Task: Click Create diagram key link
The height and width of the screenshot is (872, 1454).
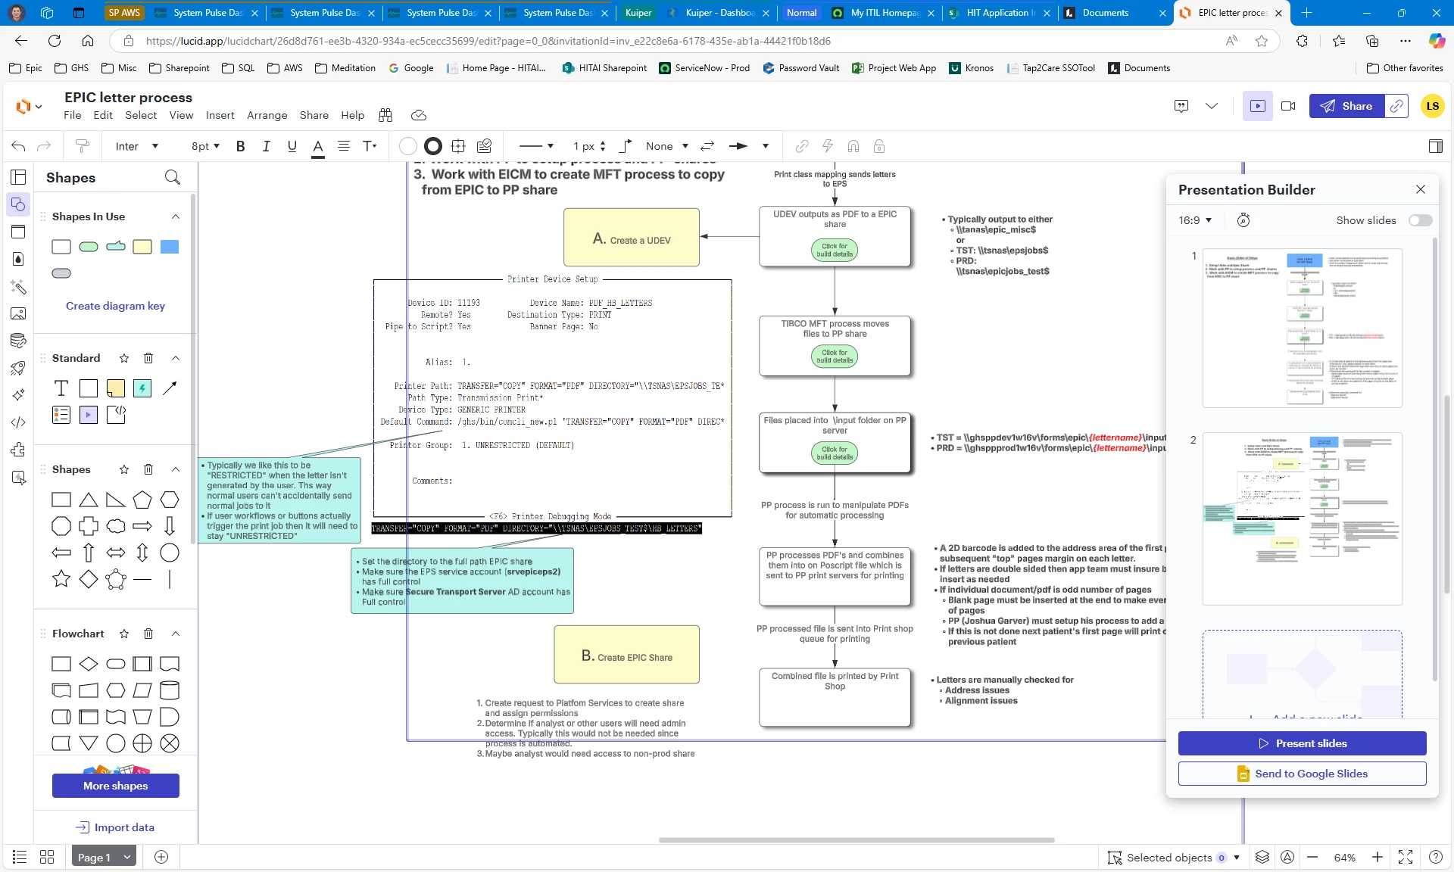Action: (115, 306)
